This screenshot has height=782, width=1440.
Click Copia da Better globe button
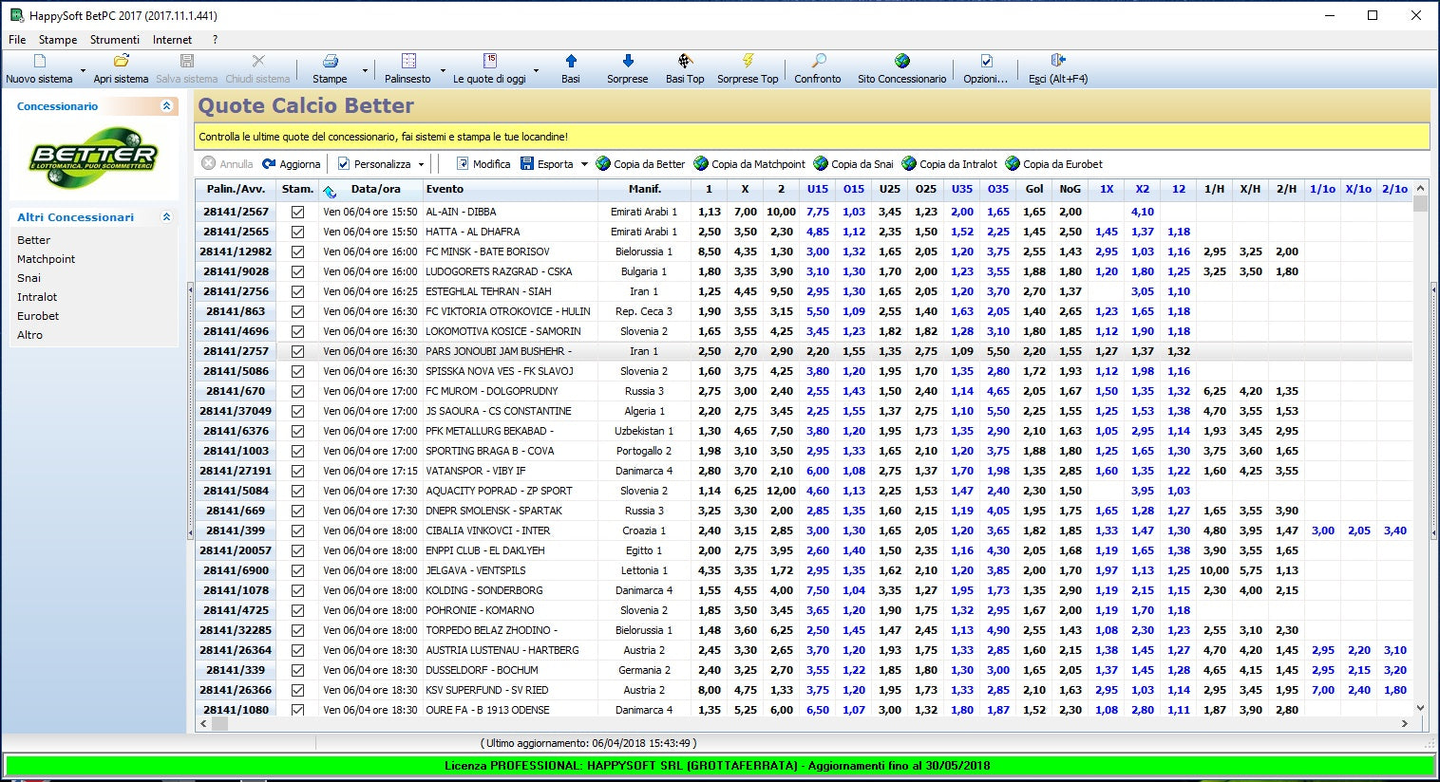pyautogui.click(x=640, y=164)
